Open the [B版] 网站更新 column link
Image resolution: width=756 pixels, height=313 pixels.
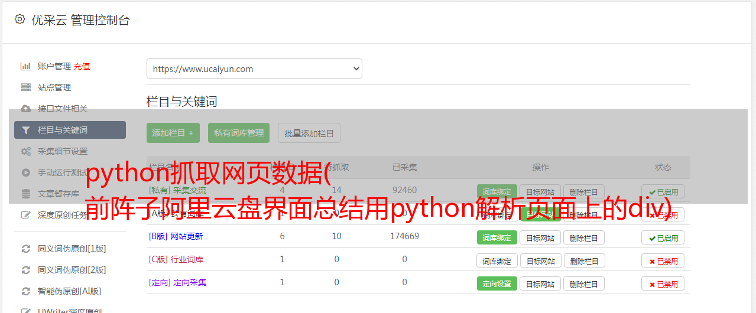point(176,236)
